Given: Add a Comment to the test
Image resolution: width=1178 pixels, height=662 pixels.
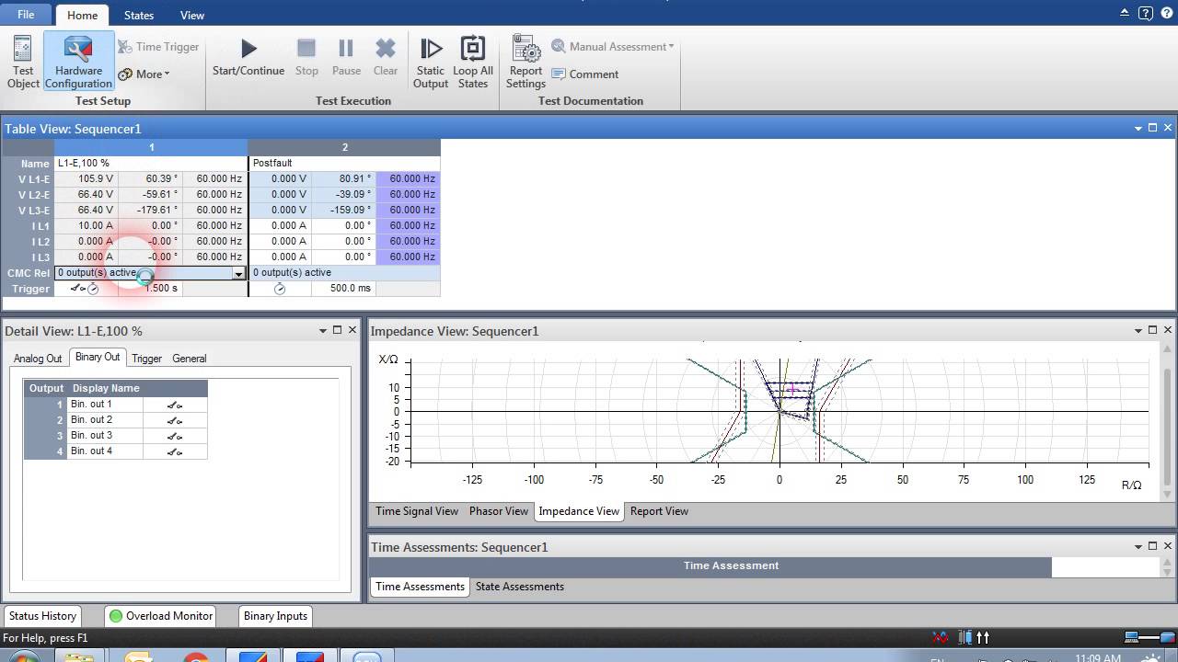Looking at the screenshot, I should point(585,74).
